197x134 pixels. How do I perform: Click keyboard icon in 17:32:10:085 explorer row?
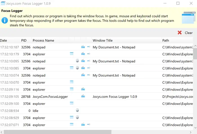click(83, 68)
